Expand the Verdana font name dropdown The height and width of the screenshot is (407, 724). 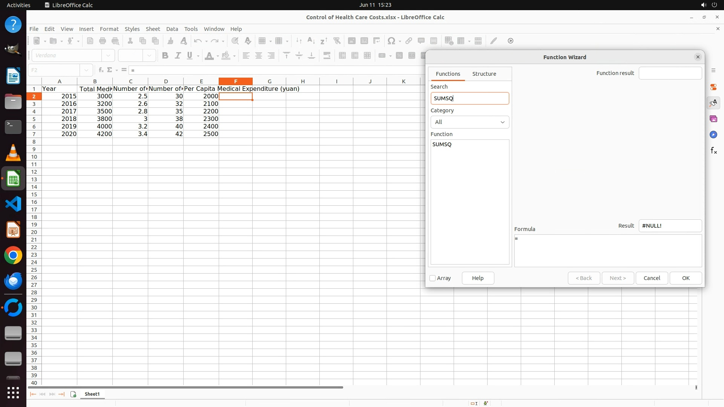pyautogui.click(x=108, y=56)
